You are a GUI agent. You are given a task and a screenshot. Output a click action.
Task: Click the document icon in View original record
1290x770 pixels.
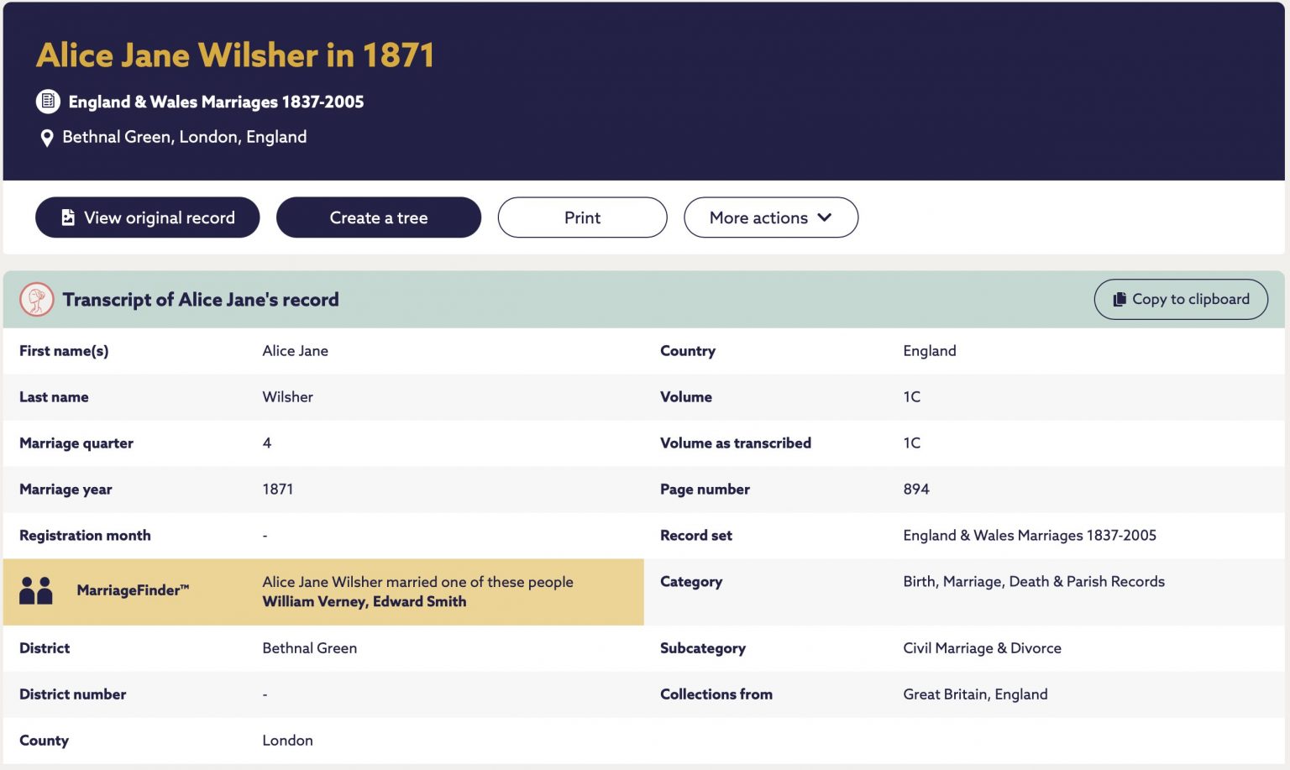coord(68,217)
